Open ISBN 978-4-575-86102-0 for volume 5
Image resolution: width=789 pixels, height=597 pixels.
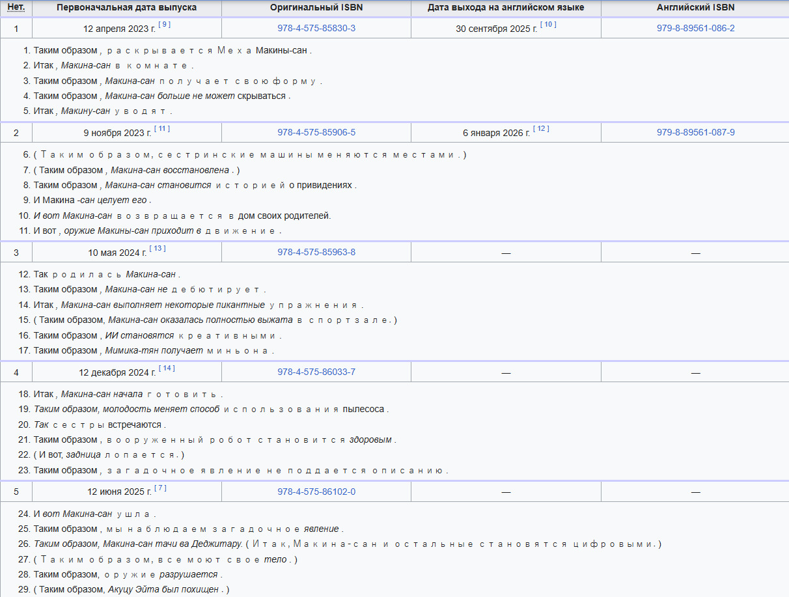point(316,492)
